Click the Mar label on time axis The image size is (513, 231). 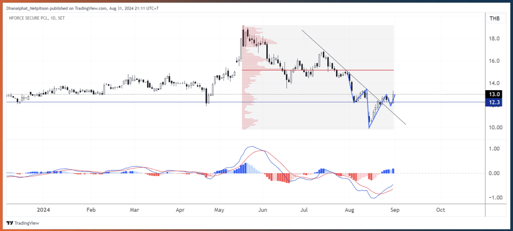[134, 210]
